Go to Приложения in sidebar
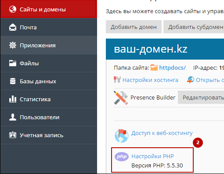224x174 pixels. [x=49, y=45]
